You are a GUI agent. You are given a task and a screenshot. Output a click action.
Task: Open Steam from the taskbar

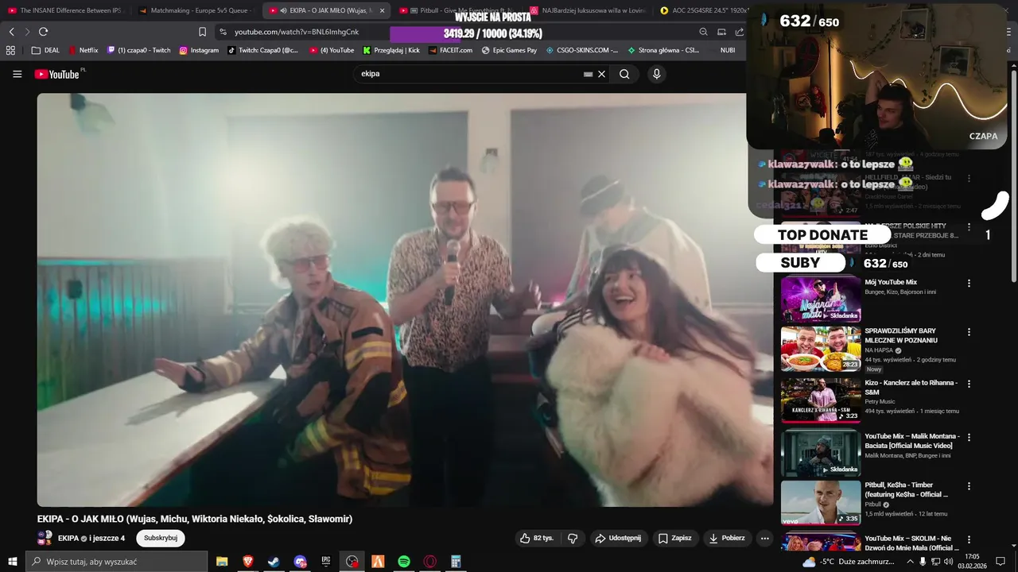273,562
